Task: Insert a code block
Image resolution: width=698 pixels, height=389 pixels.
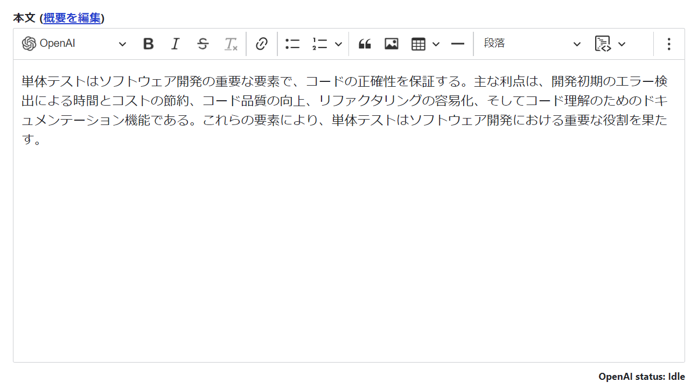Action: click(603, 44)
